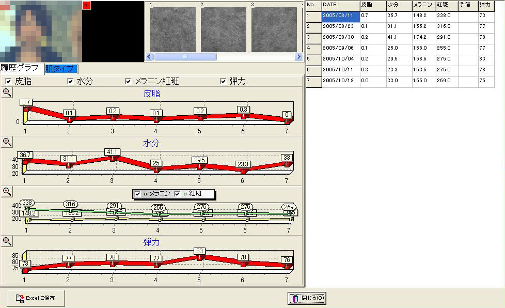Image resolution: width=505 pixels, height=308 pixels.
Task: Disable the メラニン紅斑 checkbox
Action: 129,81
